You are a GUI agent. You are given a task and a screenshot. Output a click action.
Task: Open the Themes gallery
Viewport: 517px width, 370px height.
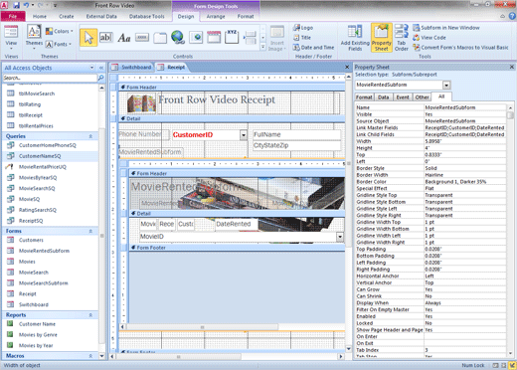coord(34,37)
